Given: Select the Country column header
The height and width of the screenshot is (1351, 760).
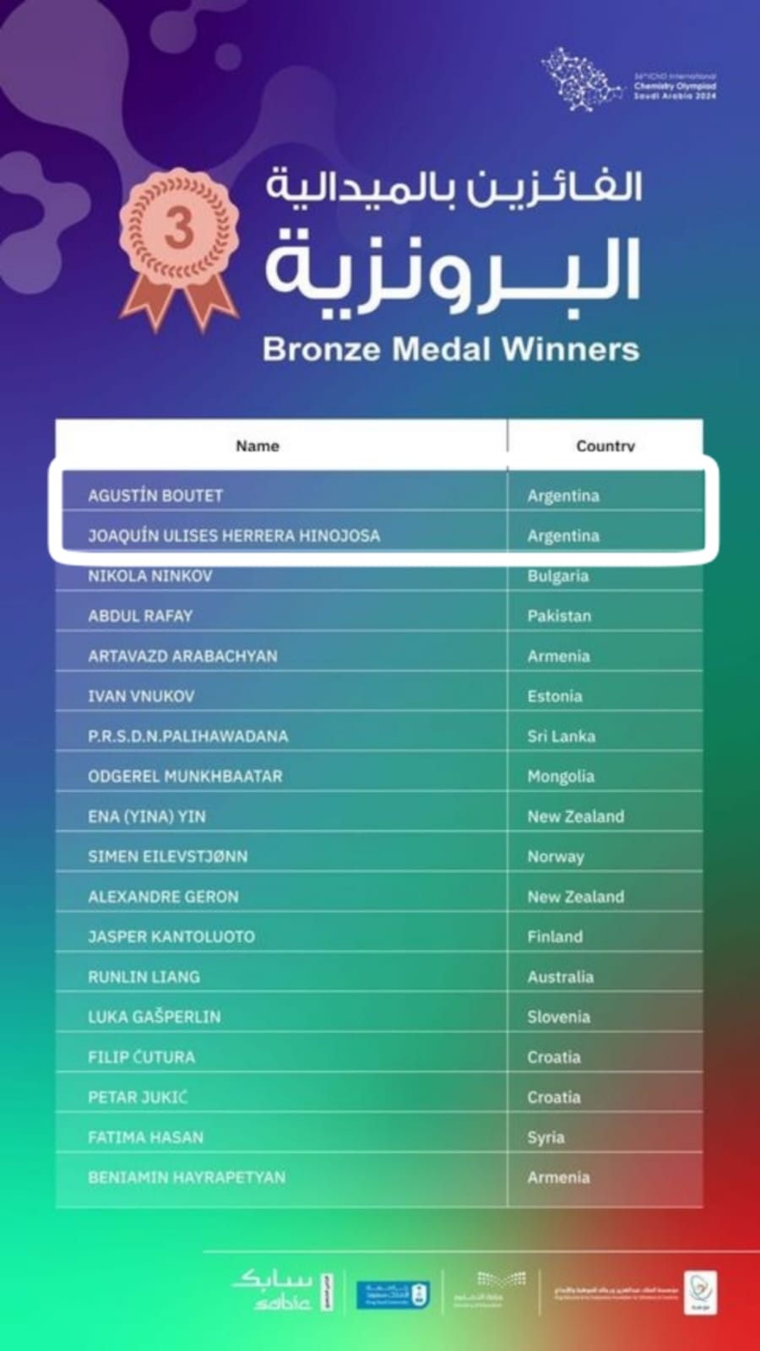Looking at the screenshot, I should pos(605,445).
